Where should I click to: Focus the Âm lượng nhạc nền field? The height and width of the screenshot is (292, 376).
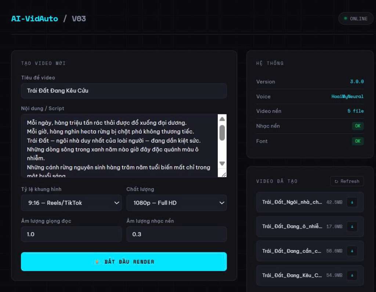177,234
